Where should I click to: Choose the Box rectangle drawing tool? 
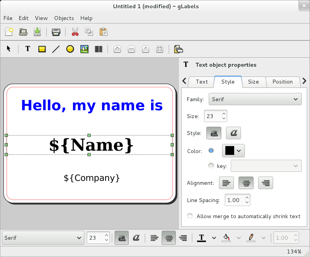point(42,49)
